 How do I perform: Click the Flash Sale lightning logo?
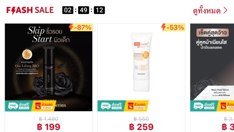[x=30, y=10]
